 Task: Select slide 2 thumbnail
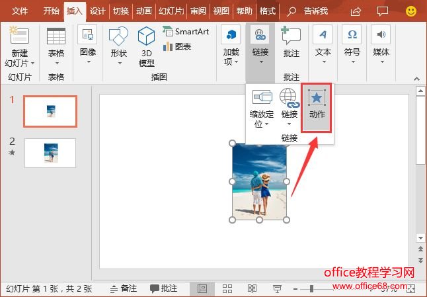(x=50, y=153)
